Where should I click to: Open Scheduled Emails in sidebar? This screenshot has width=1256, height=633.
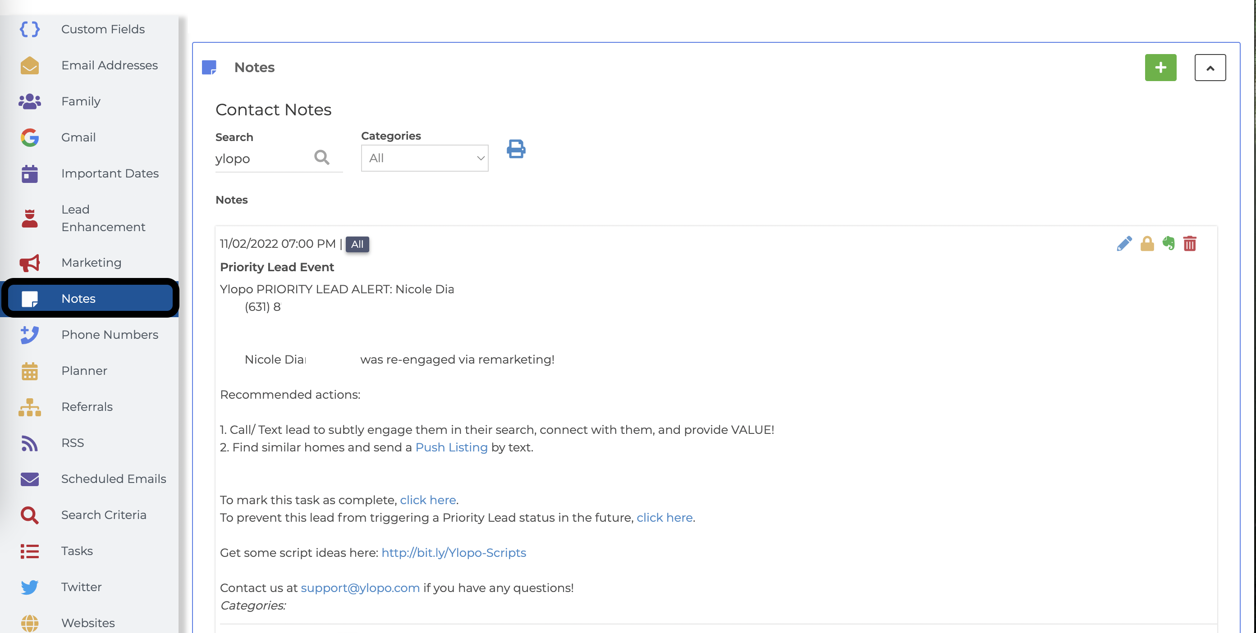(x=113, y=479)
